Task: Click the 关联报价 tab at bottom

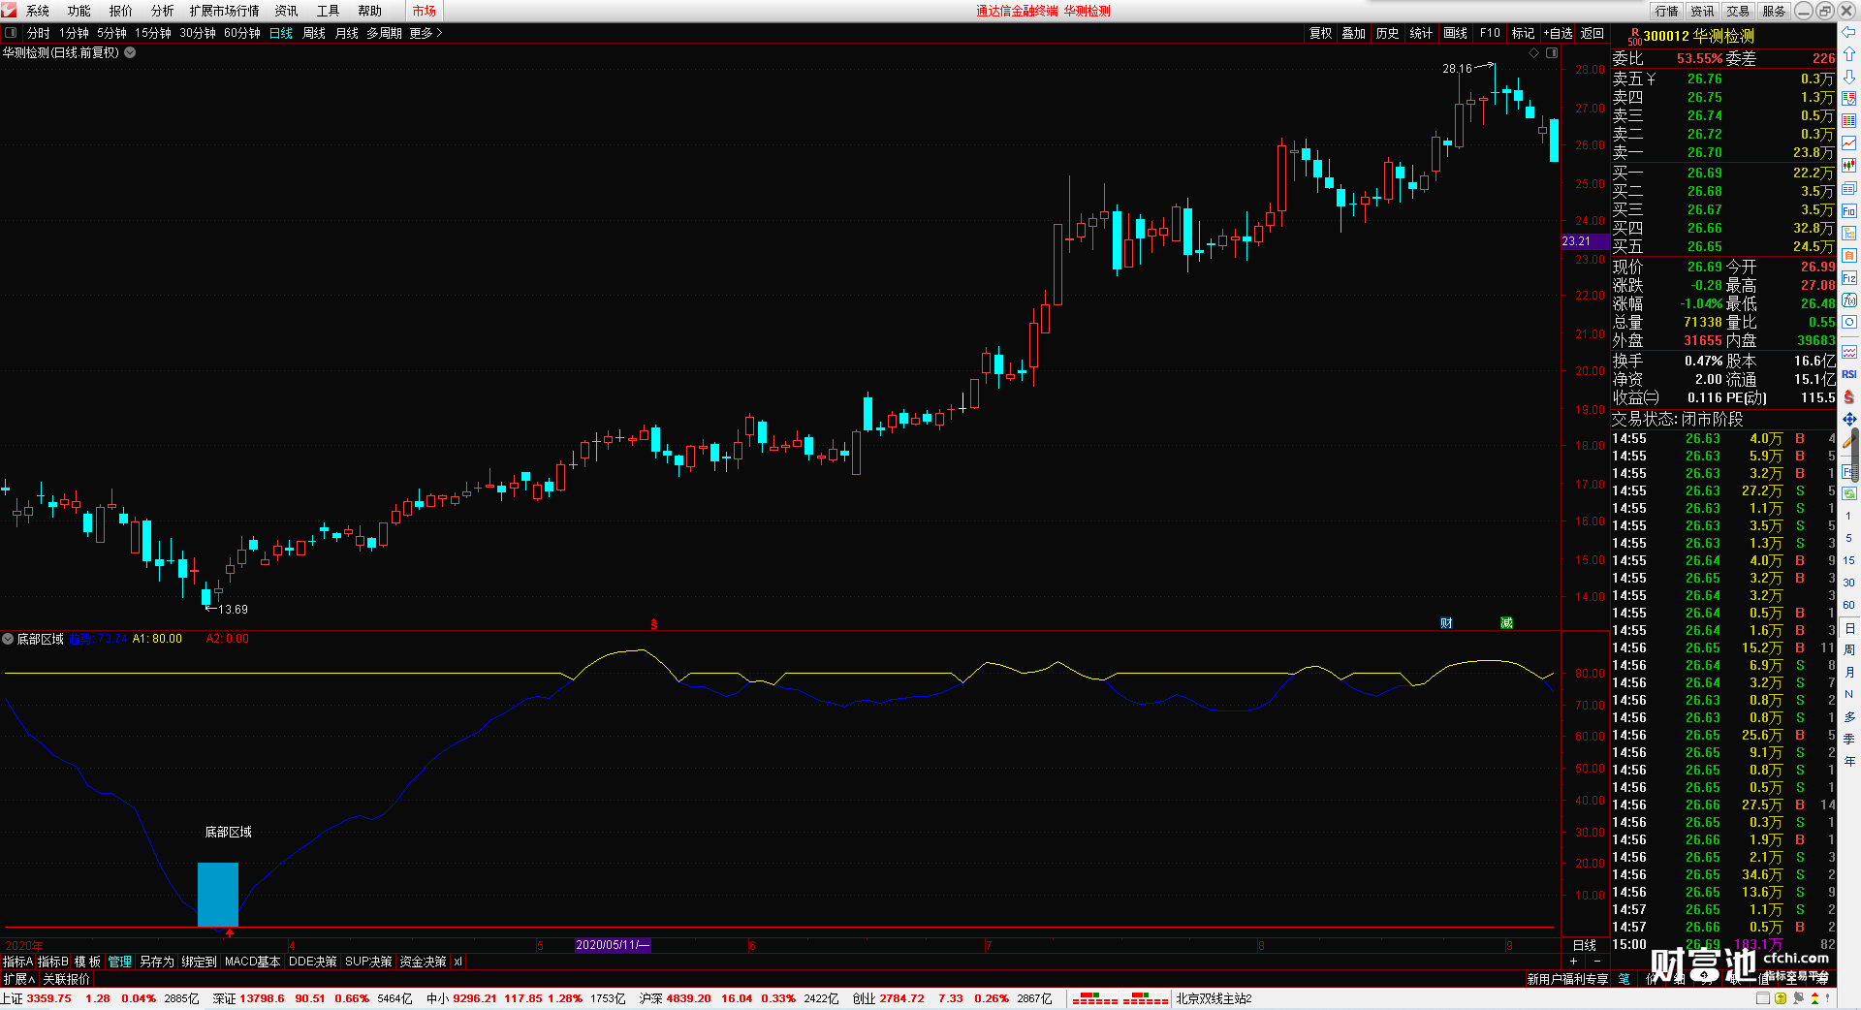Action: 66,979
